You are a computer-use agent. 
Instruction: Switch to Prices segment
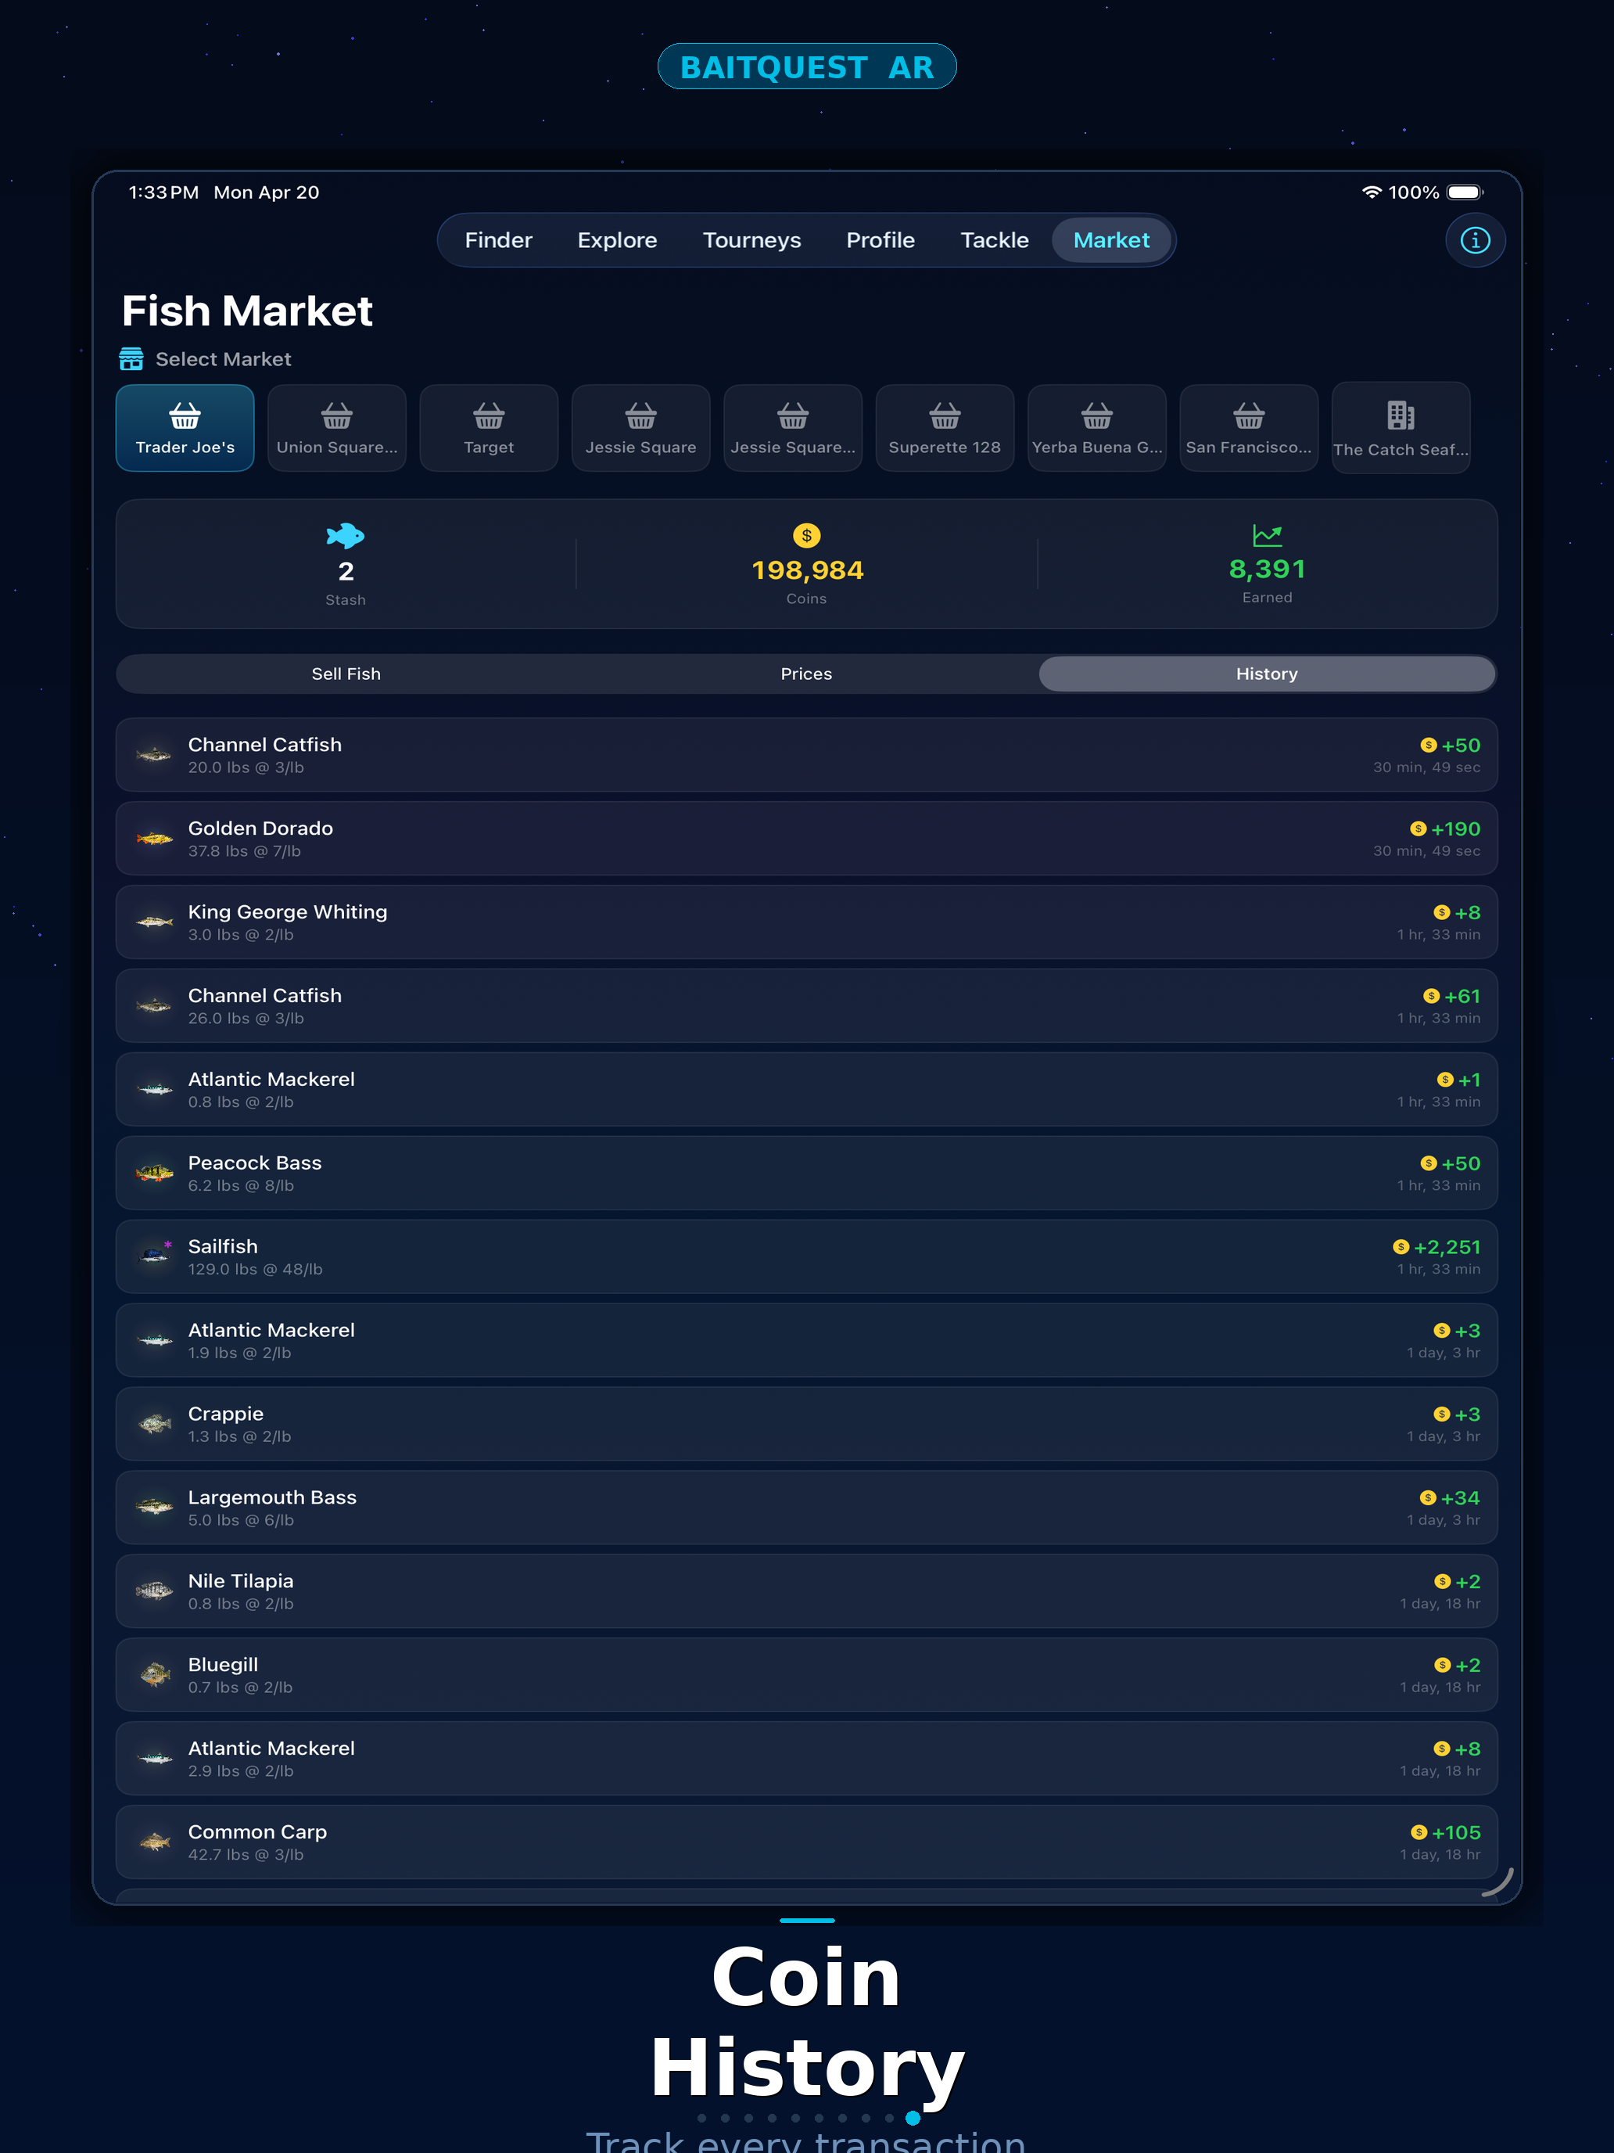click(x=806, y=674)
